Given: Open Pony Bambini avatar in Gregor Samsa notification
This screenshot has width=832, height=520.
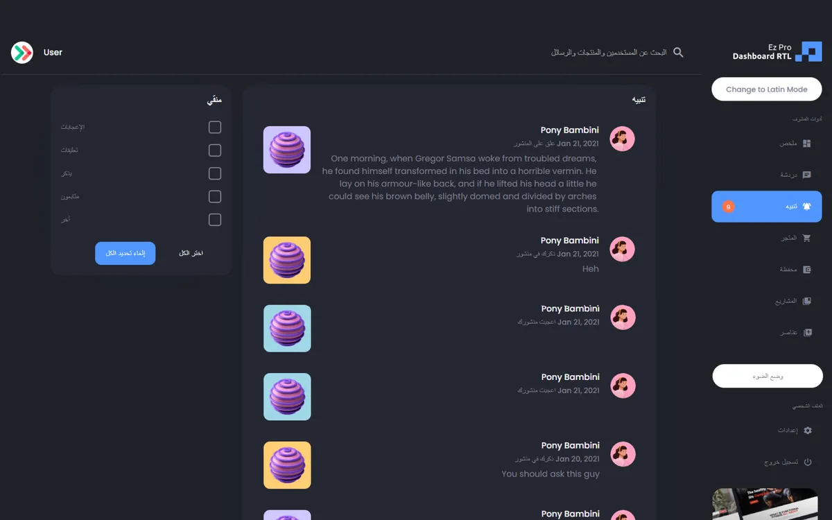Looking at the screenshot, I should pos(622,139).
